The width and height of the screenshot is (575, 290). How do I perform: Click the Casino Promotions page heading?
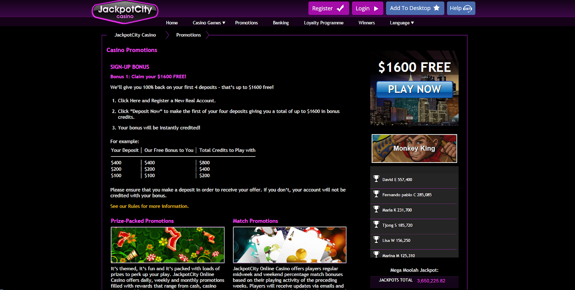click(x=132, y=50)
